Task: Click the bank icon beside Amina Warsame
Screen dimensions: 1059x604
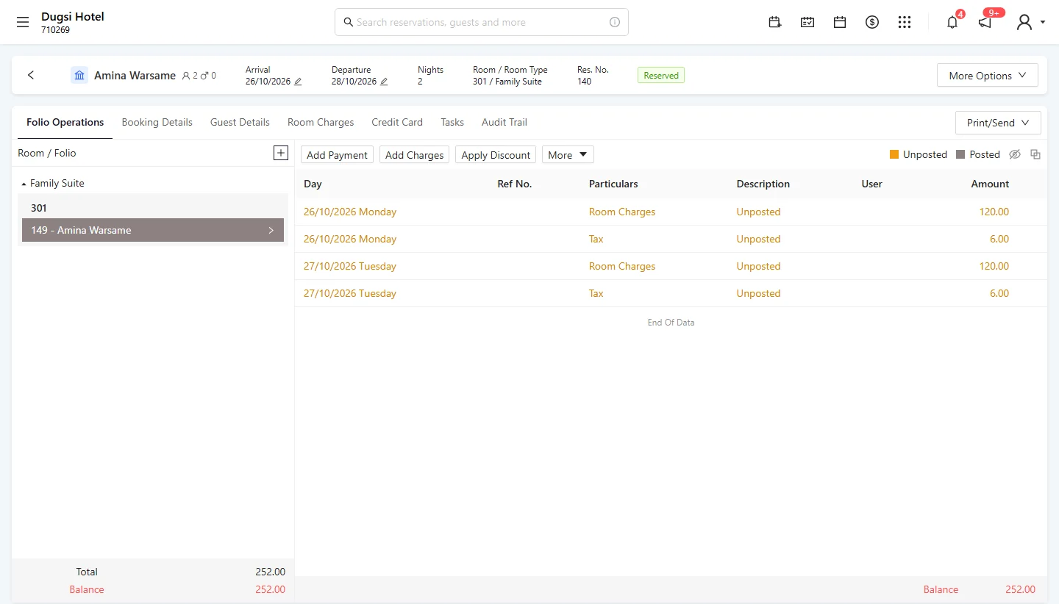Action: click(x=79, y=75)
